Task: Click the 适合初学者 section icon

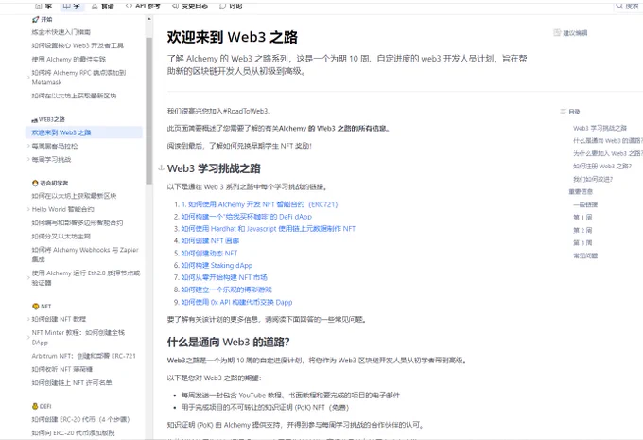Action: point(35,183)
